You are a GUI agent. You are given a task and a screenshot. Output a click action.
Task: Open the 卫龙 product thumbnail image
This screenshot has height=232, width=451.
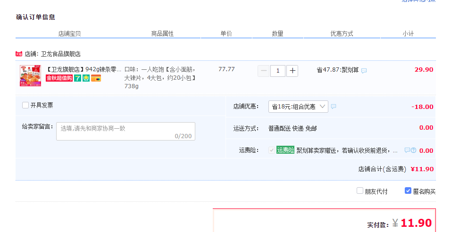coord(31,75)
